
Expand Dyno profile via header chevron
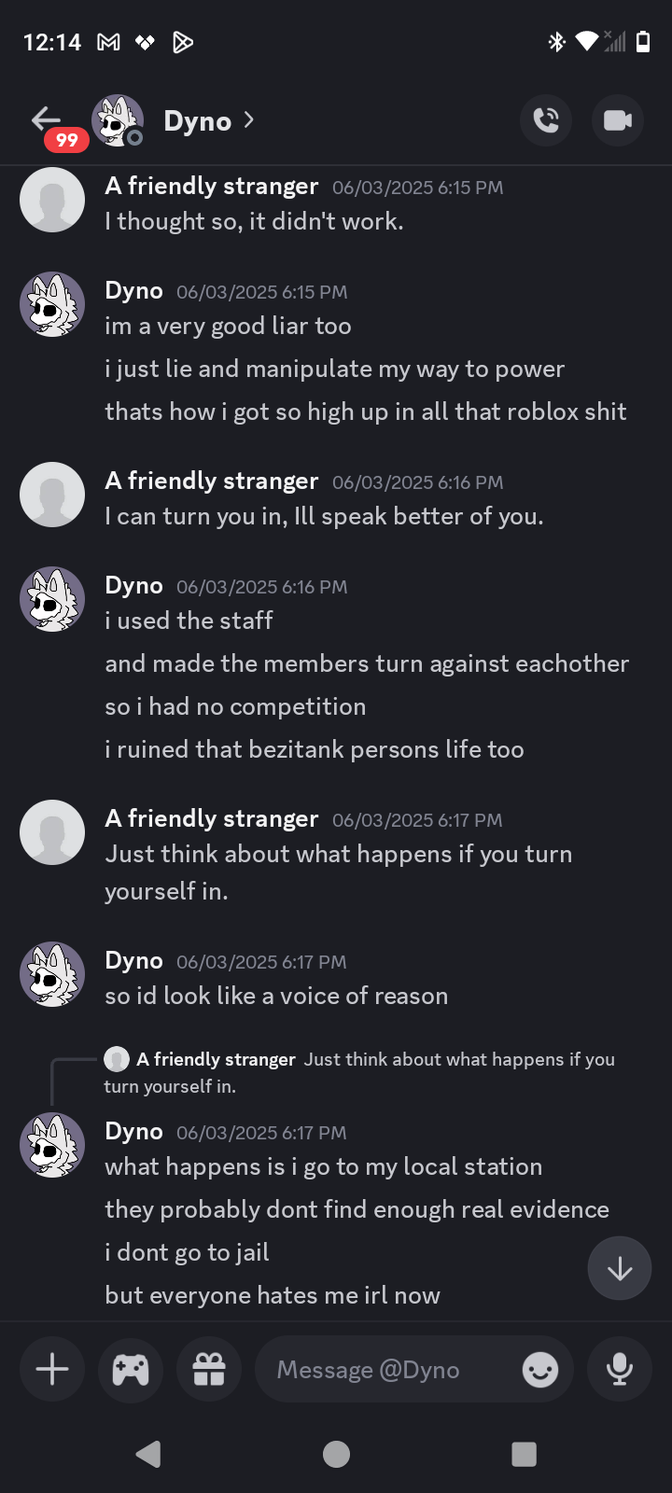click(x=249, y=119)
